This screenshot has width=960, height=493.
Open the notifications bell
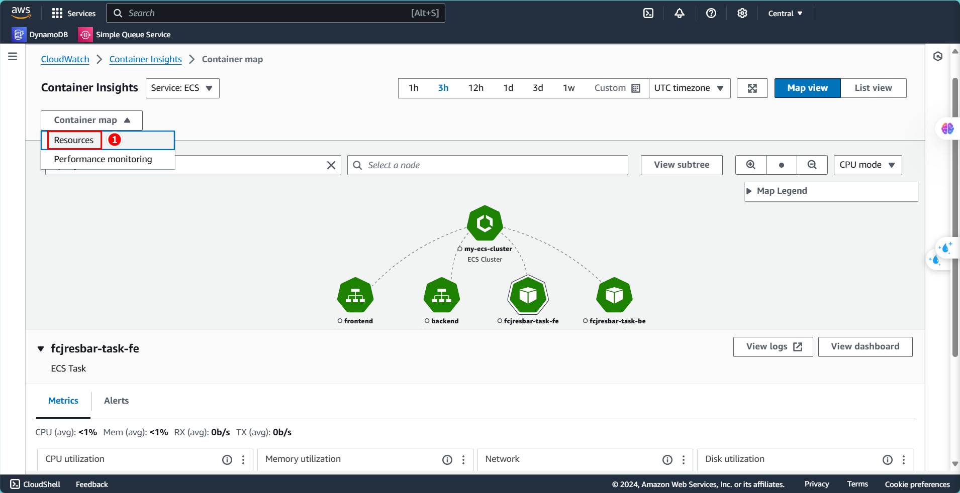(680, 13)
